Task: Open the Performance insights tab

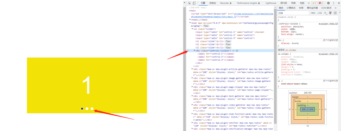Action: 248,3
